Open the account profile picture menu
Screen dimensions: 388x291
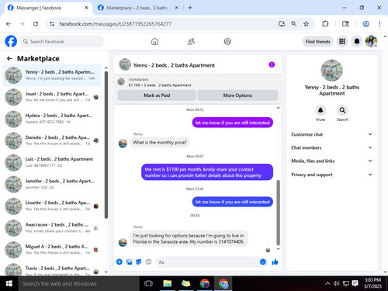(371, 41)
